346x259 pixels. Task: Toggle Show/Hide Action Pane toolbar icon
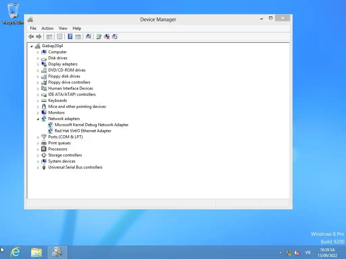click(78, 36)
